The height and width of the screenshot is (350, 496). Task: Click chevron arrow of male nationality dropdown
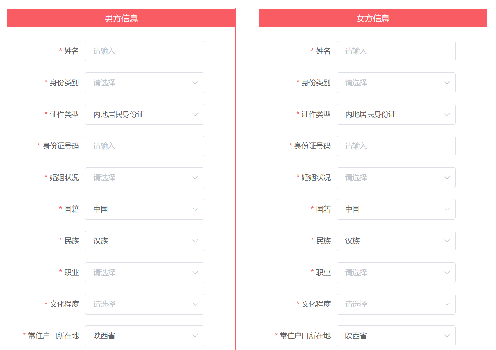[195, 209]
